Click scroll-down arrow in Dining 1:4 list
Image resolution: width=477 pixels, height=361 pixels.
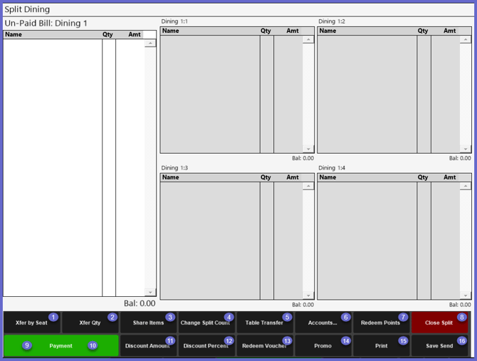pyautogui.click(x=466, y=295)
